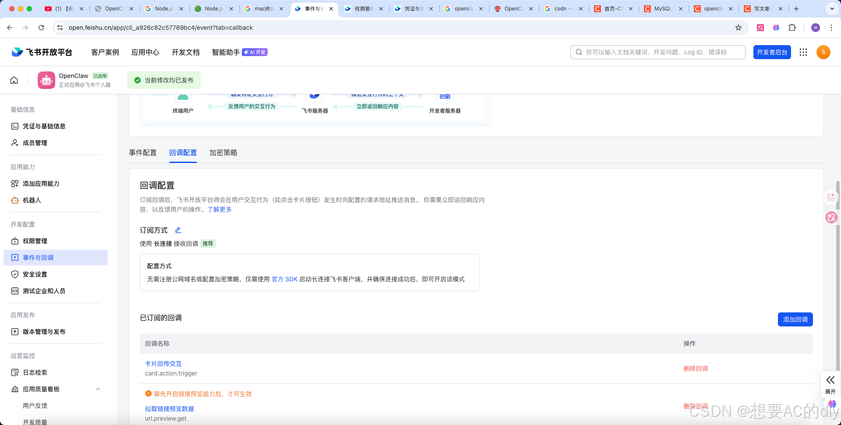The height and width of the screenshot is (425, 841).
Task: Collapse the 应用质量看板 section
Action: (98, 389)
